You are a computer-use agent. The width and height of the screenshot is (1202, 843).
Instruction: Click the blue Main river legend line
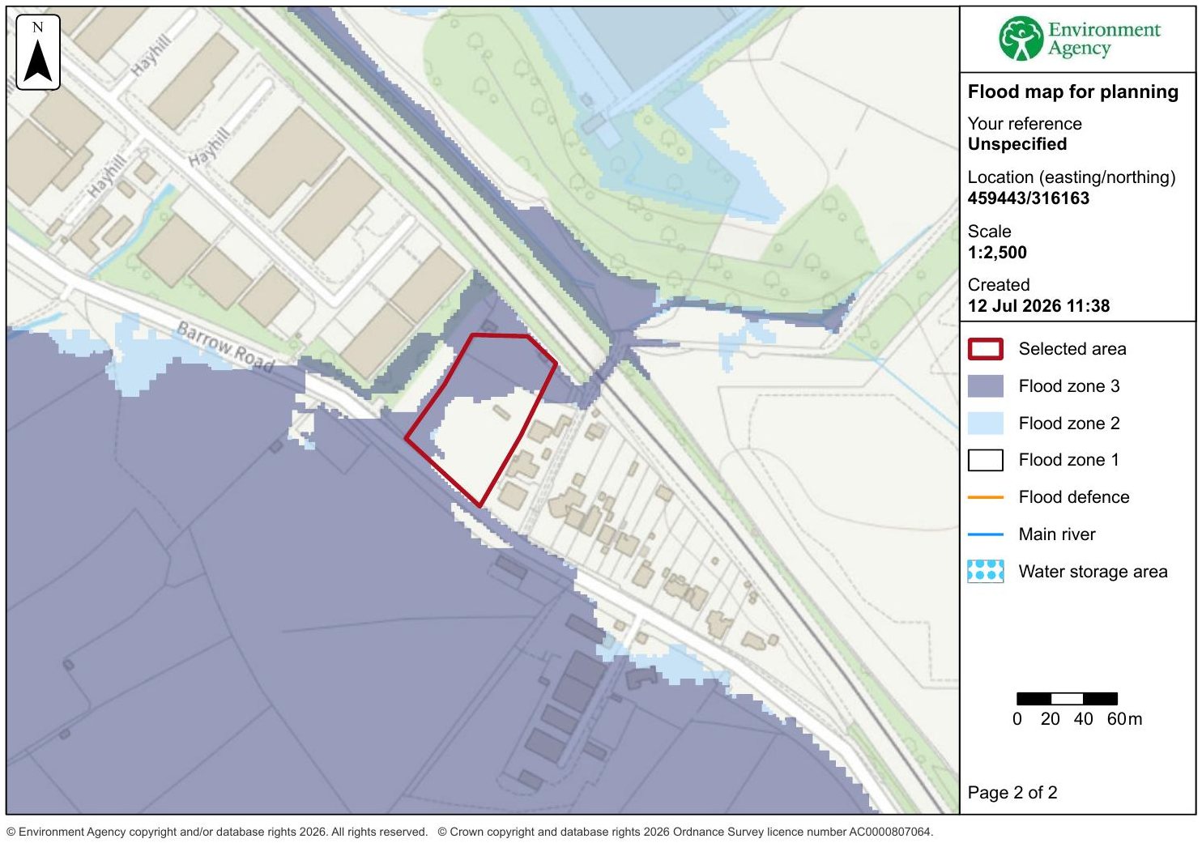[986, 534]
